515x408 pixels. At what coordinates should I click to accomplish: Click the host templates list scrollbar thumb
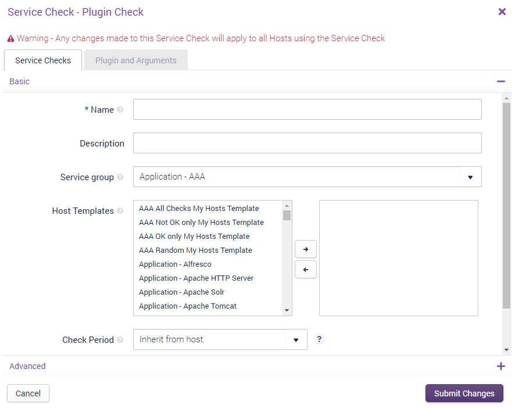click(x=287, y=215)
